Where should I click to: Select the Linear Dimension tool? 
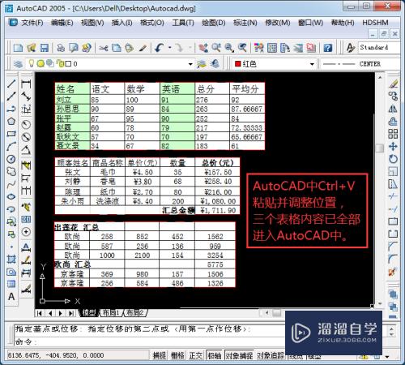point(26,84)
